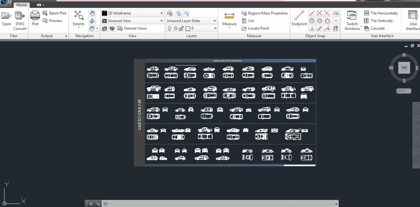Click the TOP face of ViewCube

click(404, 67)
